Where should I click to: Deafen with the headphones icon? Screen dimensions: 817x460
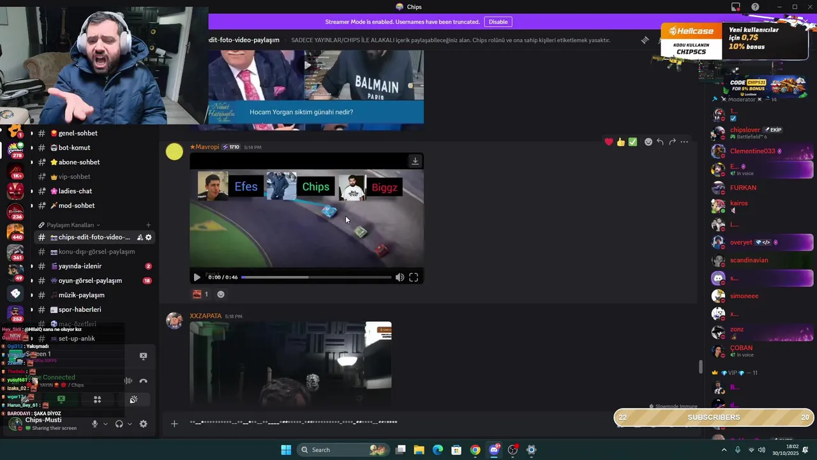pos(119,424)
